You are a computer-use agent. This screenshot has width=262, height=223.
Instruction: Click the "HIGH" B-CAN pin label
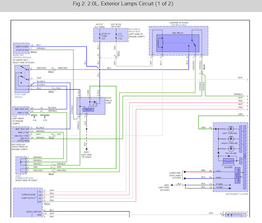(x=218, y=177)
